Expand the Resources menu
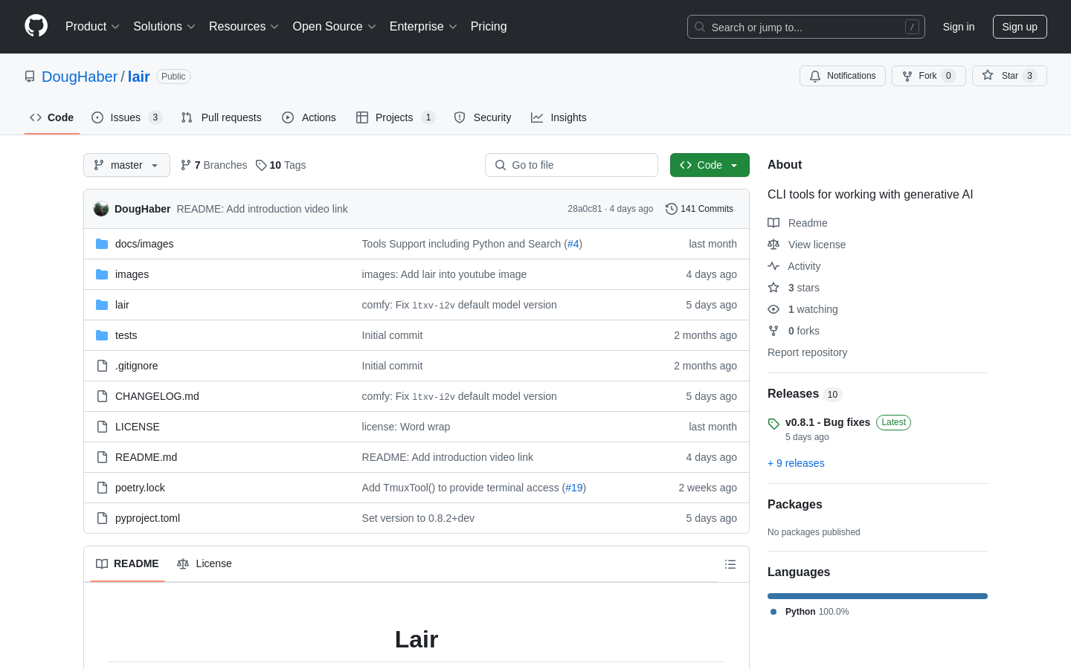This screenshot has height=669, width=1071. [244, 27]
